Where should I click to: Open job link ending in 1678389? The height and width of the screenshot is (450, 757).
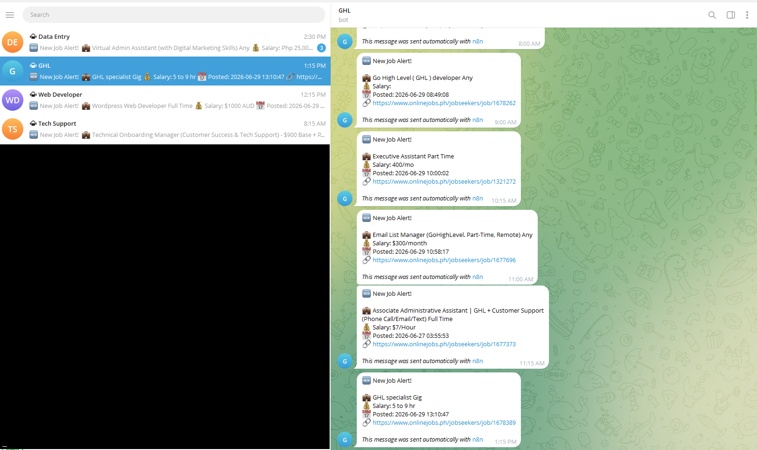(444, 423)
